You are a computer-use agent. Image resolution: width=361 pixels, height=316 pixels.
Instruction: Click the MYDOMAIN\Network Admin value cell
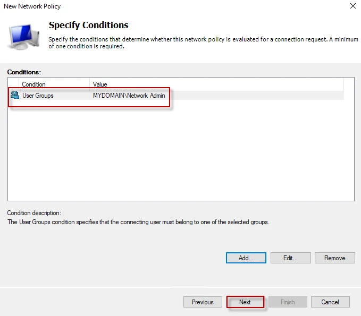(129, 96)
